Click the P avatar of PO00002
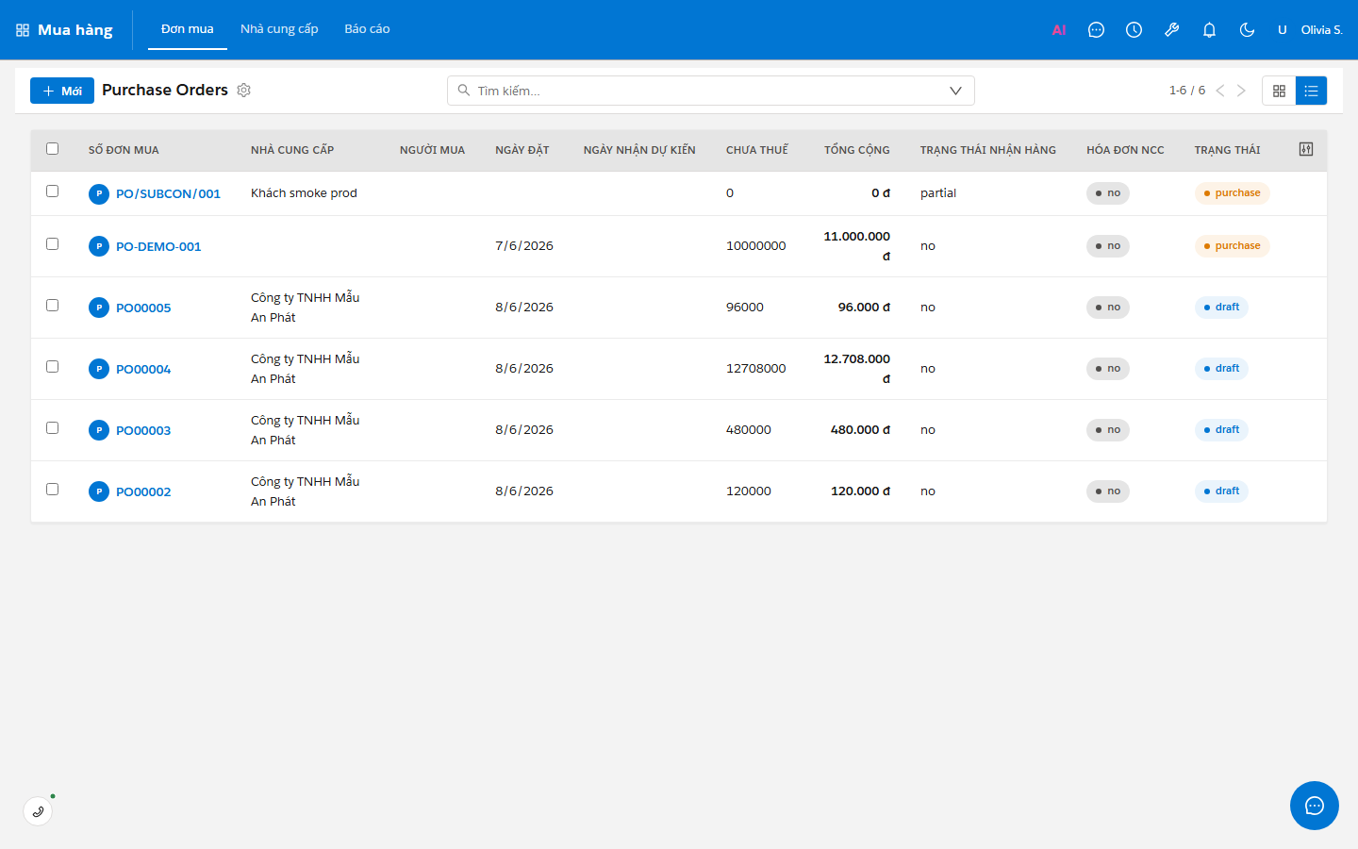 pos(99,491)
